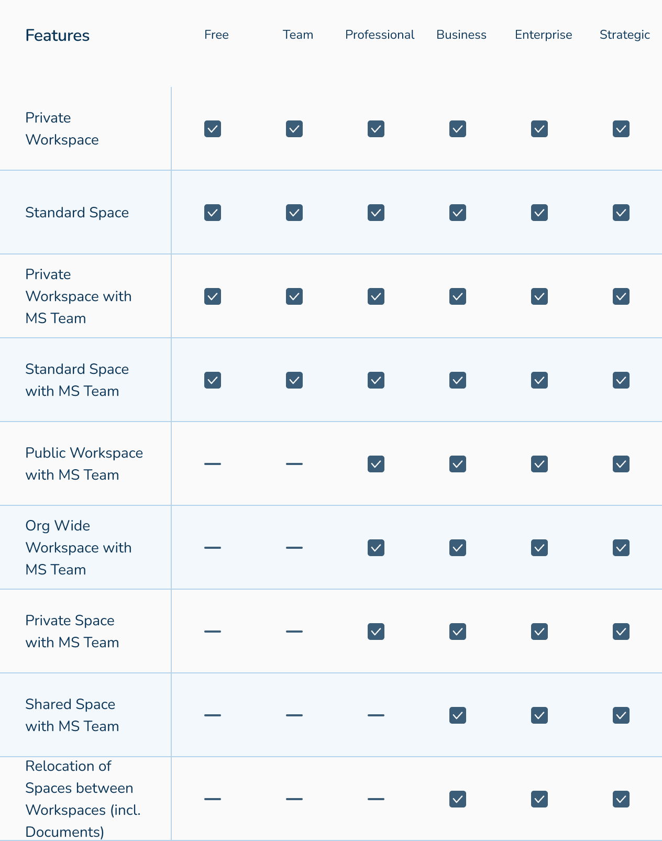Click Private Workspace checkmark under Free
Viewport: 662px width, 841px height.
pyautogui.click(x=213, y=129)
